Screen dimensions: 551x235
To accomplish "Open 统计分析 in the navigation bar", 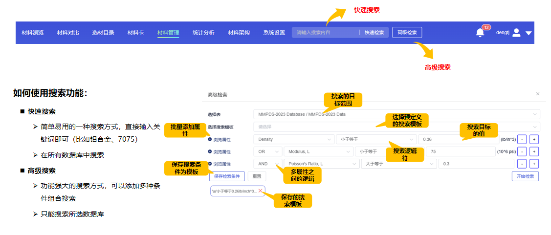I will (x=203, y=33).
